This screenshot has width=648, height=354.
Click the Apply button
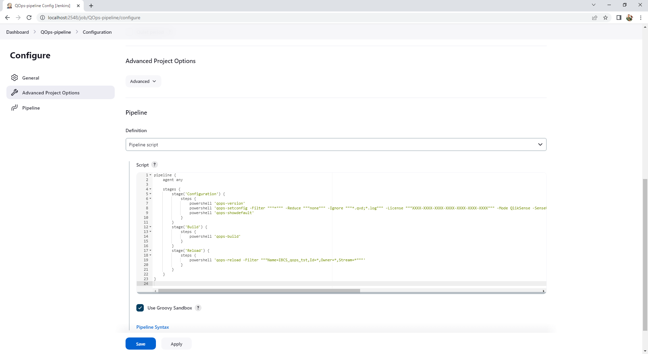pyautogui.click(x=176, y=344)
